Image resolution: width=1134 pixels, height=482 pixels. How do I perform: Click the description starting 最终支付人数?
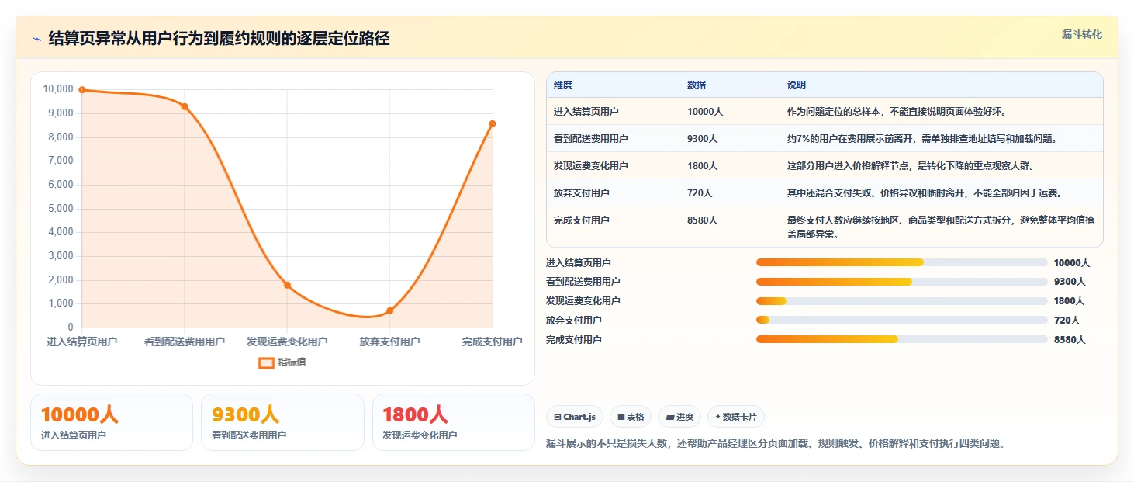pyautogui.click(x=941, y=227)
